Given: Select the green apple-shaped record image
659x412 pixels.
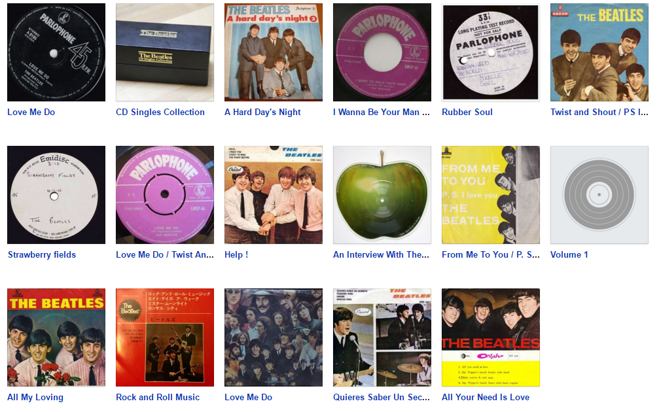Looking at the screenshot, I should coord(382,195).
